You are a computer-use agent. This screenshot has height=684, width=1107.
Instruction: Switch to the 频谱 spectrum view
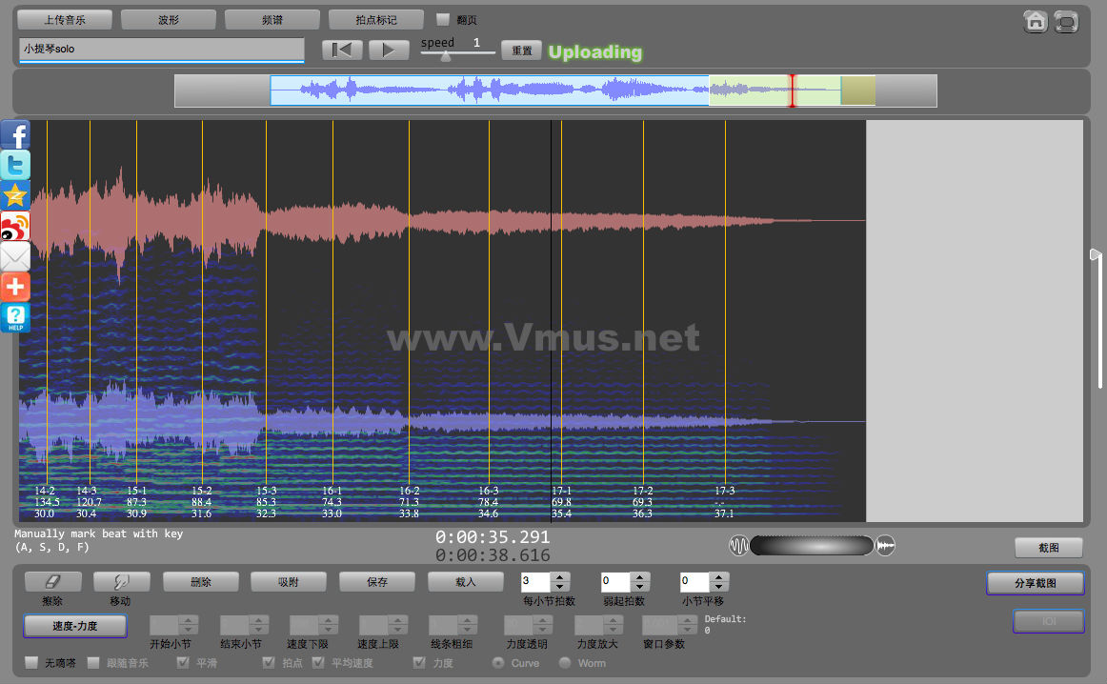272,19
